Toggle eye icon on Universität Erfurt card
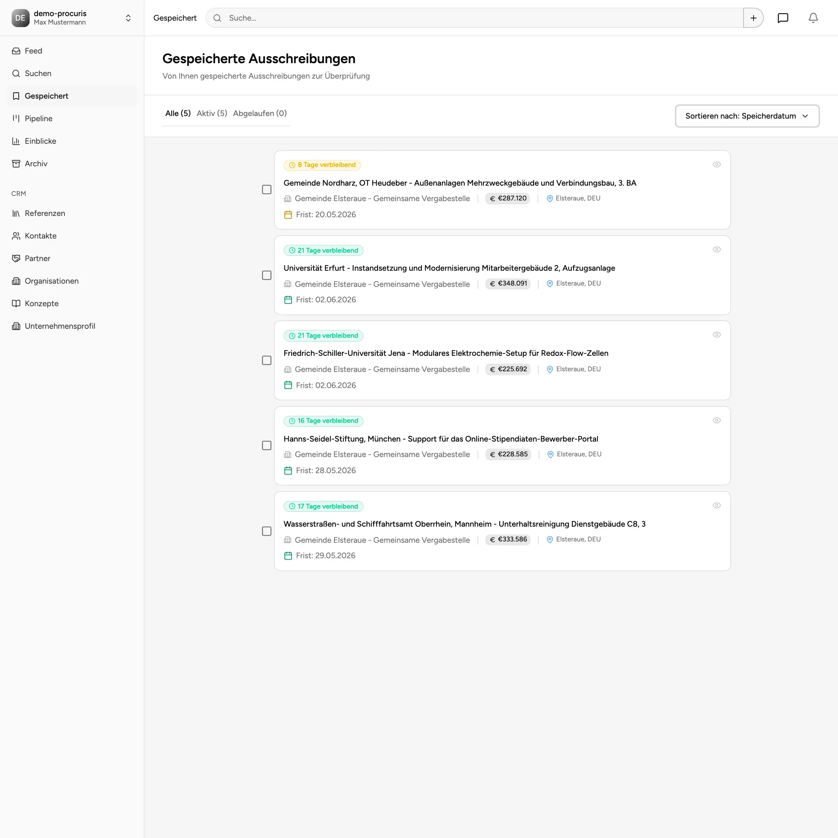This screenshot has width=838, height=838. (716, 249)
